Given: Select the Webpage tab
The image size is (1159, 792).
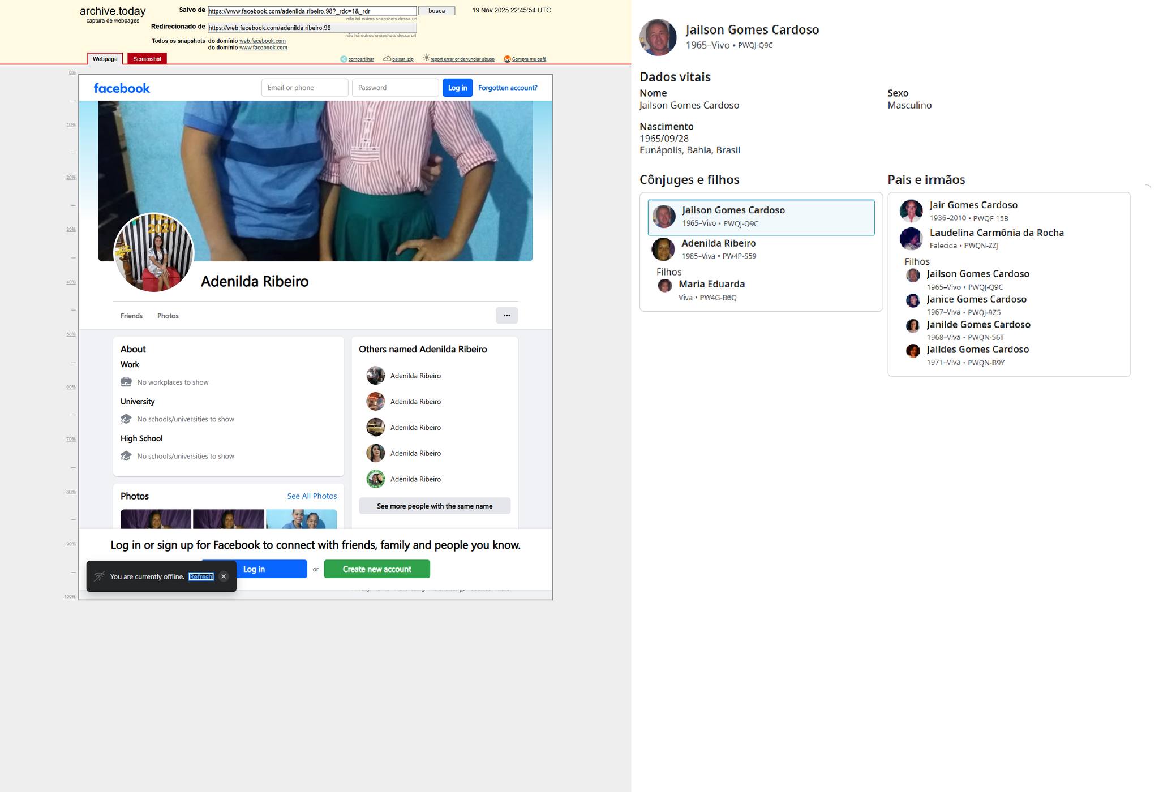Looking at the screenshot, I should point(105,59).
